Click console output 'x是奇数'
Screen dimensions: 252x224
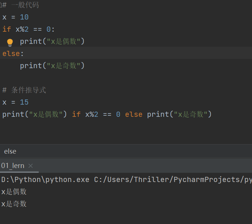(14, 204)
